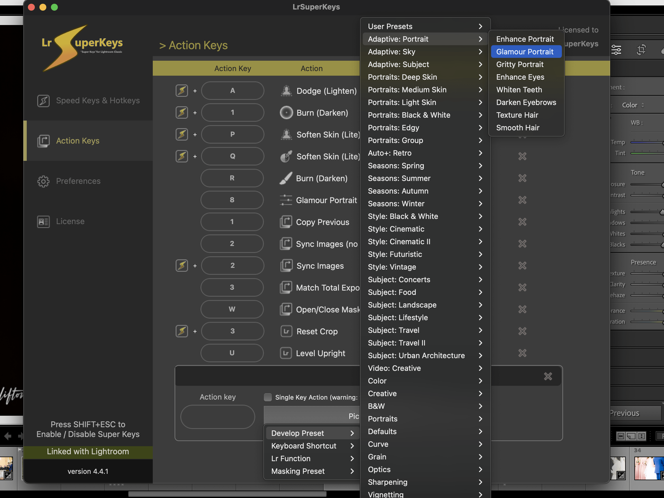The height and width of the screenshot is (498, 664).
Task: Click the radial Burn (Darken) icon in row 1
Action: pos(286,112)
